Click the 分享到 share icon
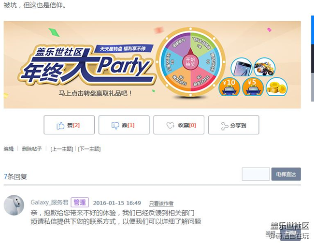Image resolution: width=314 pixels, height=247 pixels. (225, 126)
